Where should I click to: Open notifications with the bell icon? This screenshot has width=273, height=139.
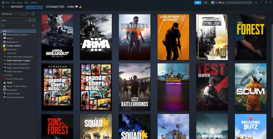click(x=206, y=3)
